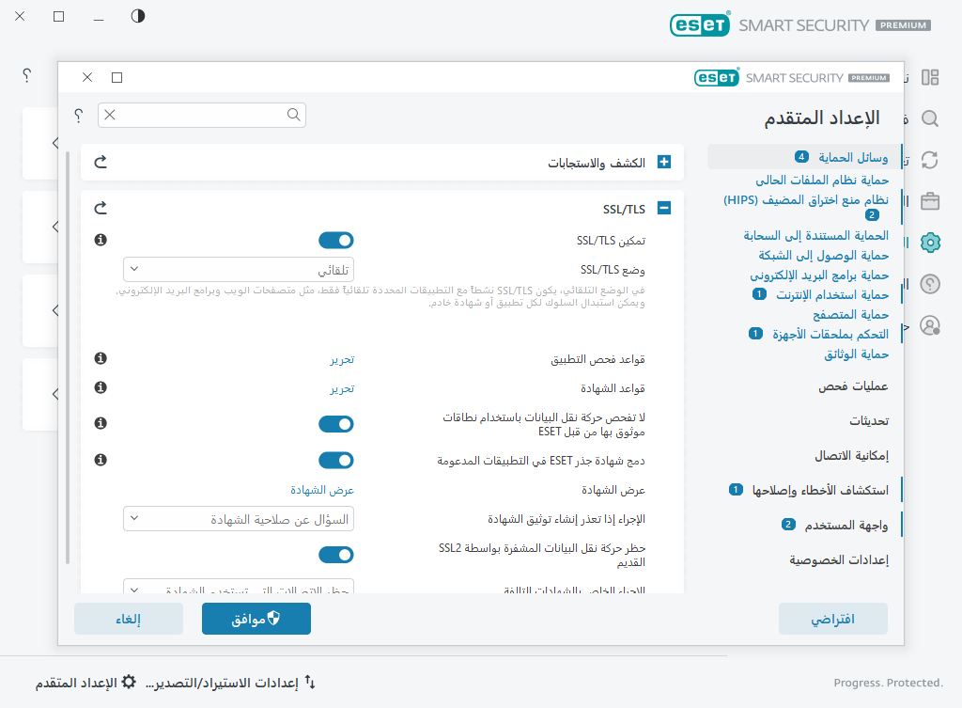Open the وضع SSL/TLS dropdown
The height and width of the screenshot is (708, 962).
click(239, 270)
